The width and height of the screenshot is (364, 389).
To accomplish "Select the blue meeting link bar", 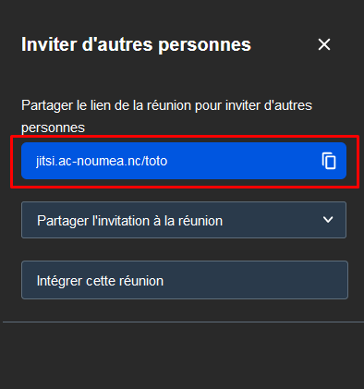I will (x=184, y=161).
